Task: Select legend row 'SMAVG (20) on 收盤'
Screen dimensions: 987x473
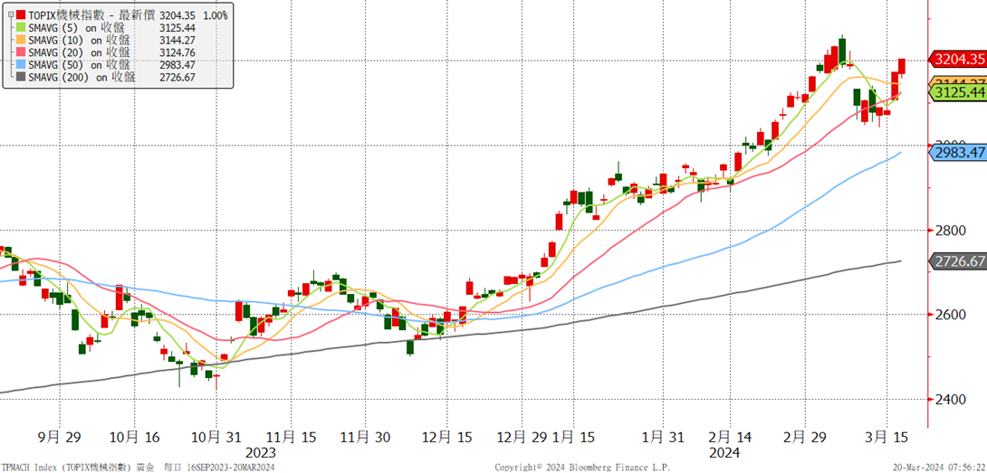Action: click(x=80, y=52)
